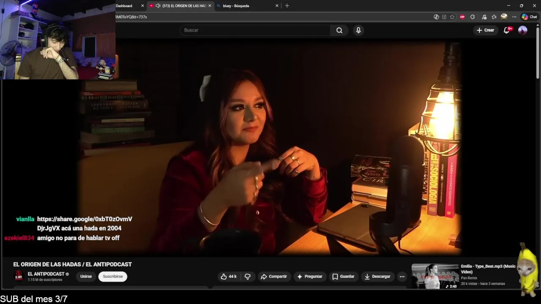Open EL ANTIPODCAST channel avatar

pyautogui.click(x=19, y=277)
